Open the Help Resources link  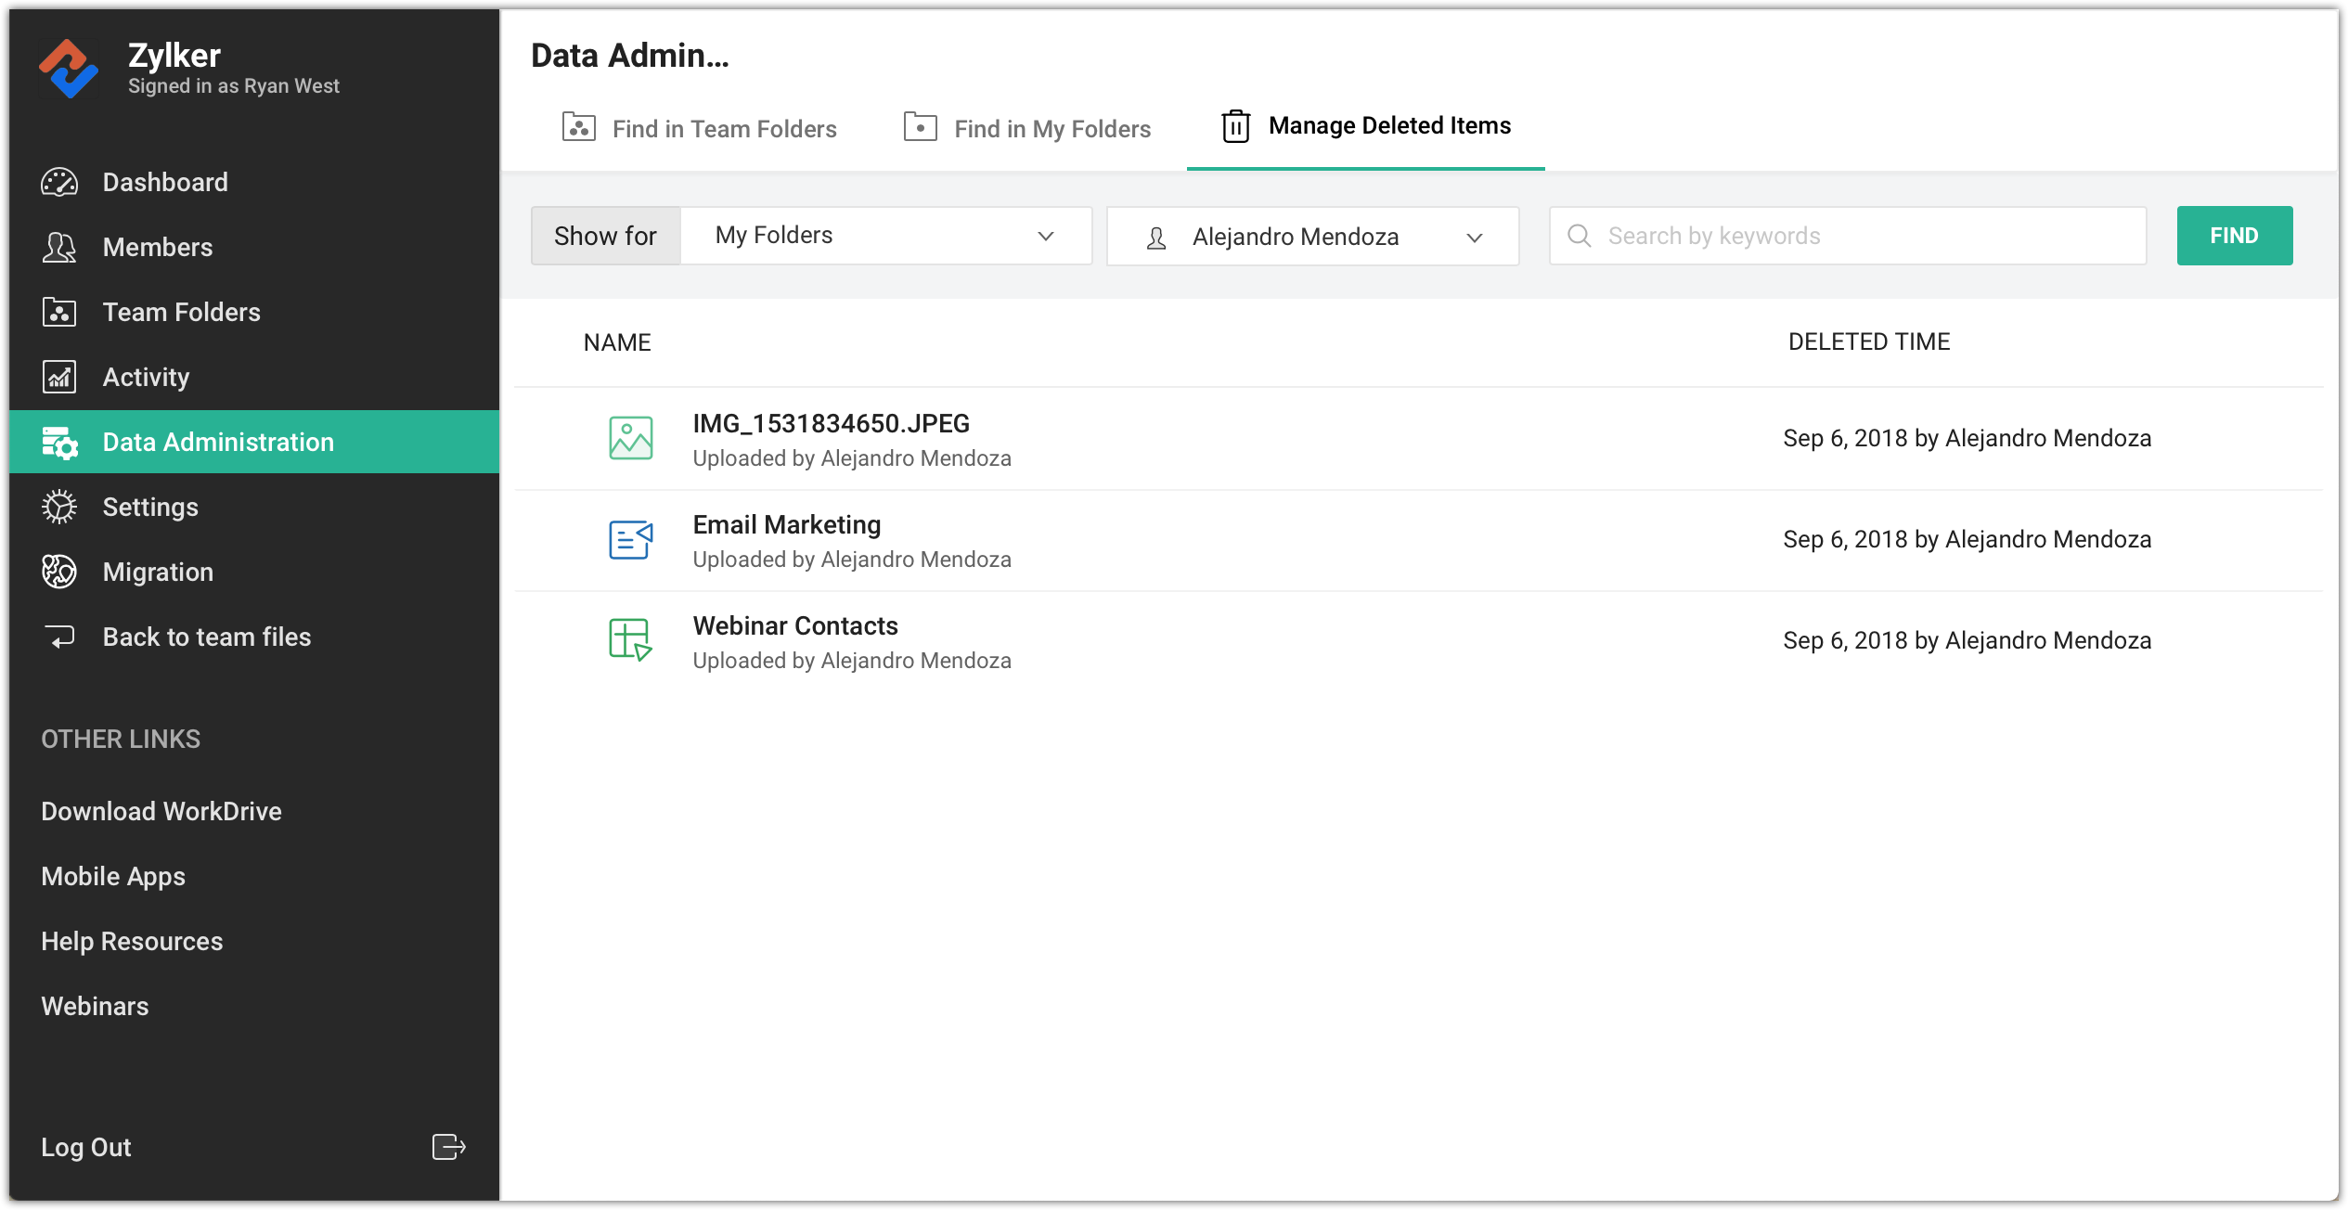coord(132,941)
